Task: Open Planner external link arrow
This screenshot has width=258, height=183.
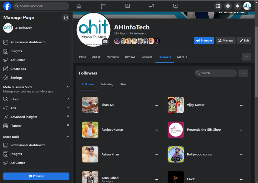Action: pos(68,125)
